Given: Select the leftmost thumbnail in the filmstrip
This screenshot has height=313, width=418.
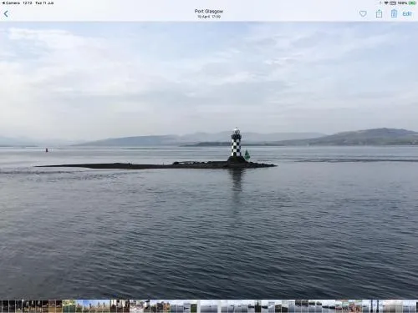Looking at the screenshot, I should pos(1,306).
